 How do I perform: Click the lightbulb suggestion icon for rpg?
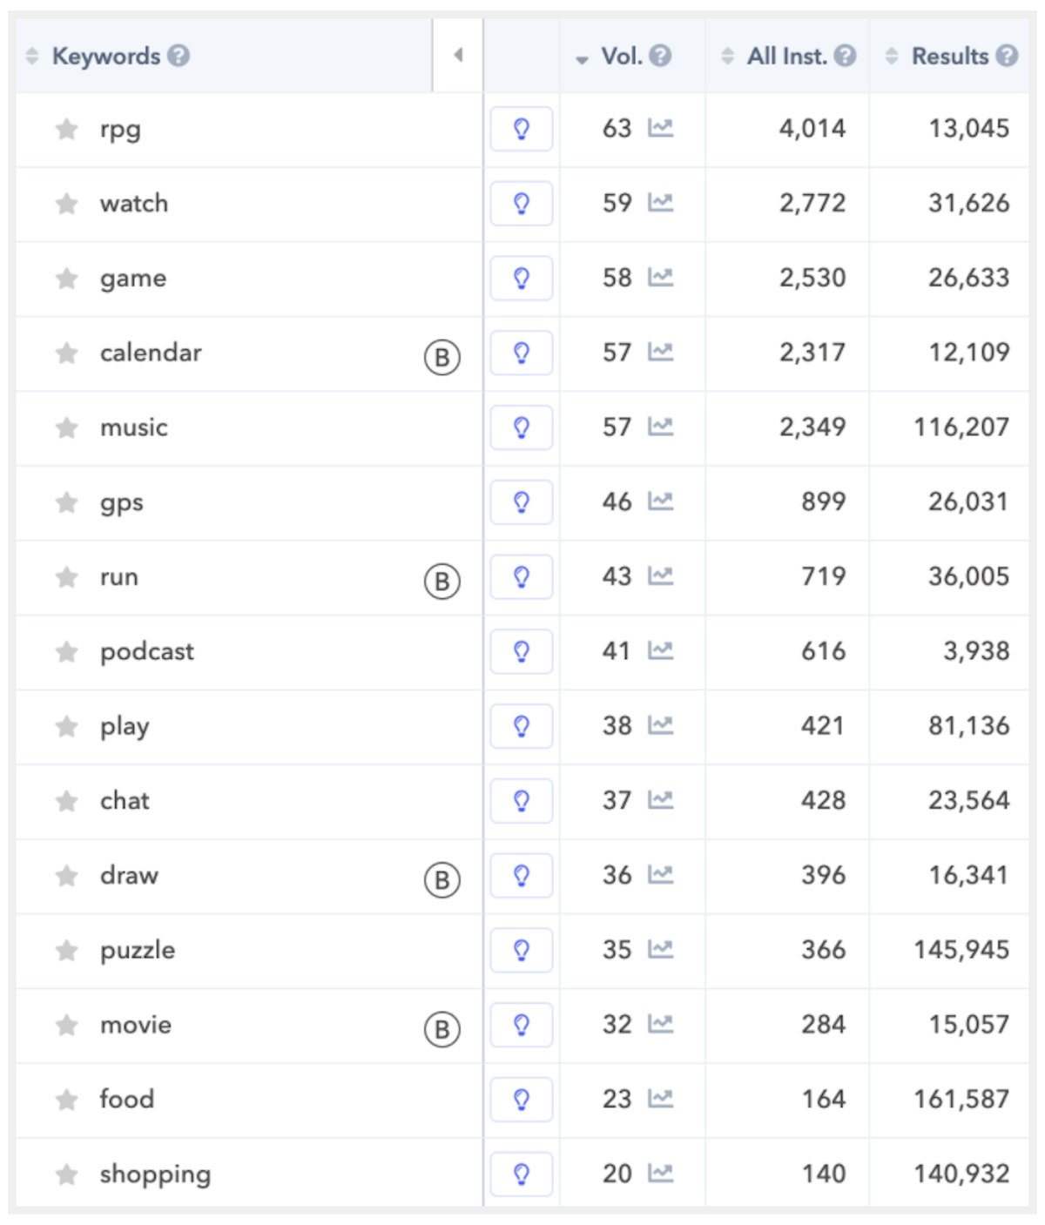pyautogui.click(x=521, y=129)
